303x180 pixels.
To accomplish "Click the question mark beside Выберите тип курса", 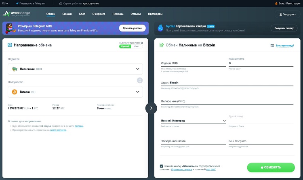I will pos(141,43).
